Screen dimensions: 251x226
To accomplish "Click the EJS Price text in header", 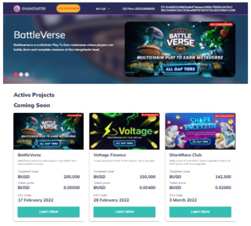I will coord(139,9).
